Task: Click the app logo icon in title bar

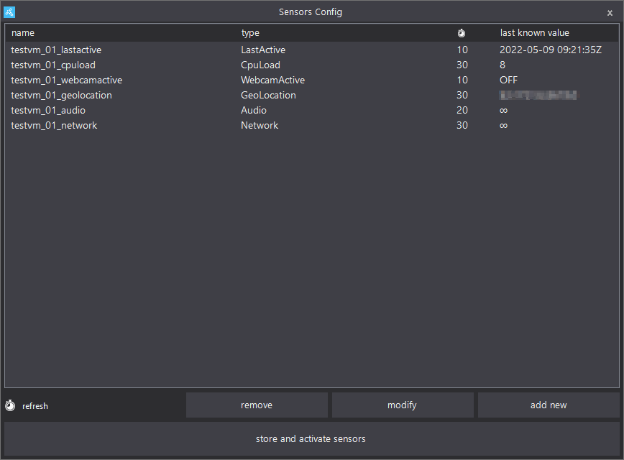Action: pyautogui.click(x=9, y=12)
